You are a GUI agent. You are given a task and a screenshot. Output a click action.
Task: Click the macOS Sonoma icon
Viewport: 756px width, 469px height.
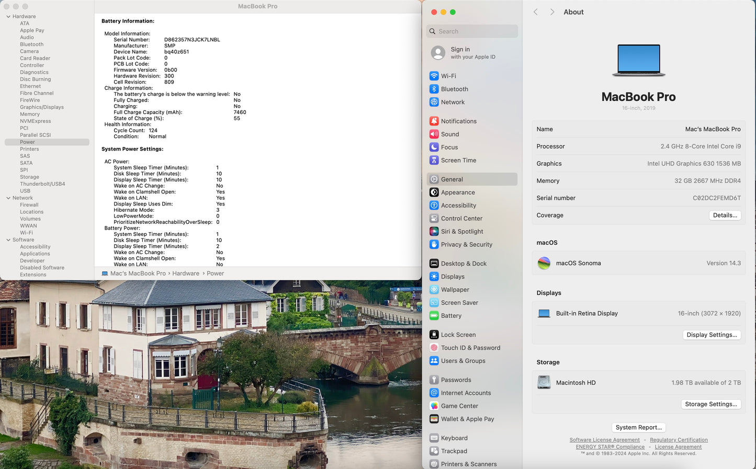click(544, 263)
